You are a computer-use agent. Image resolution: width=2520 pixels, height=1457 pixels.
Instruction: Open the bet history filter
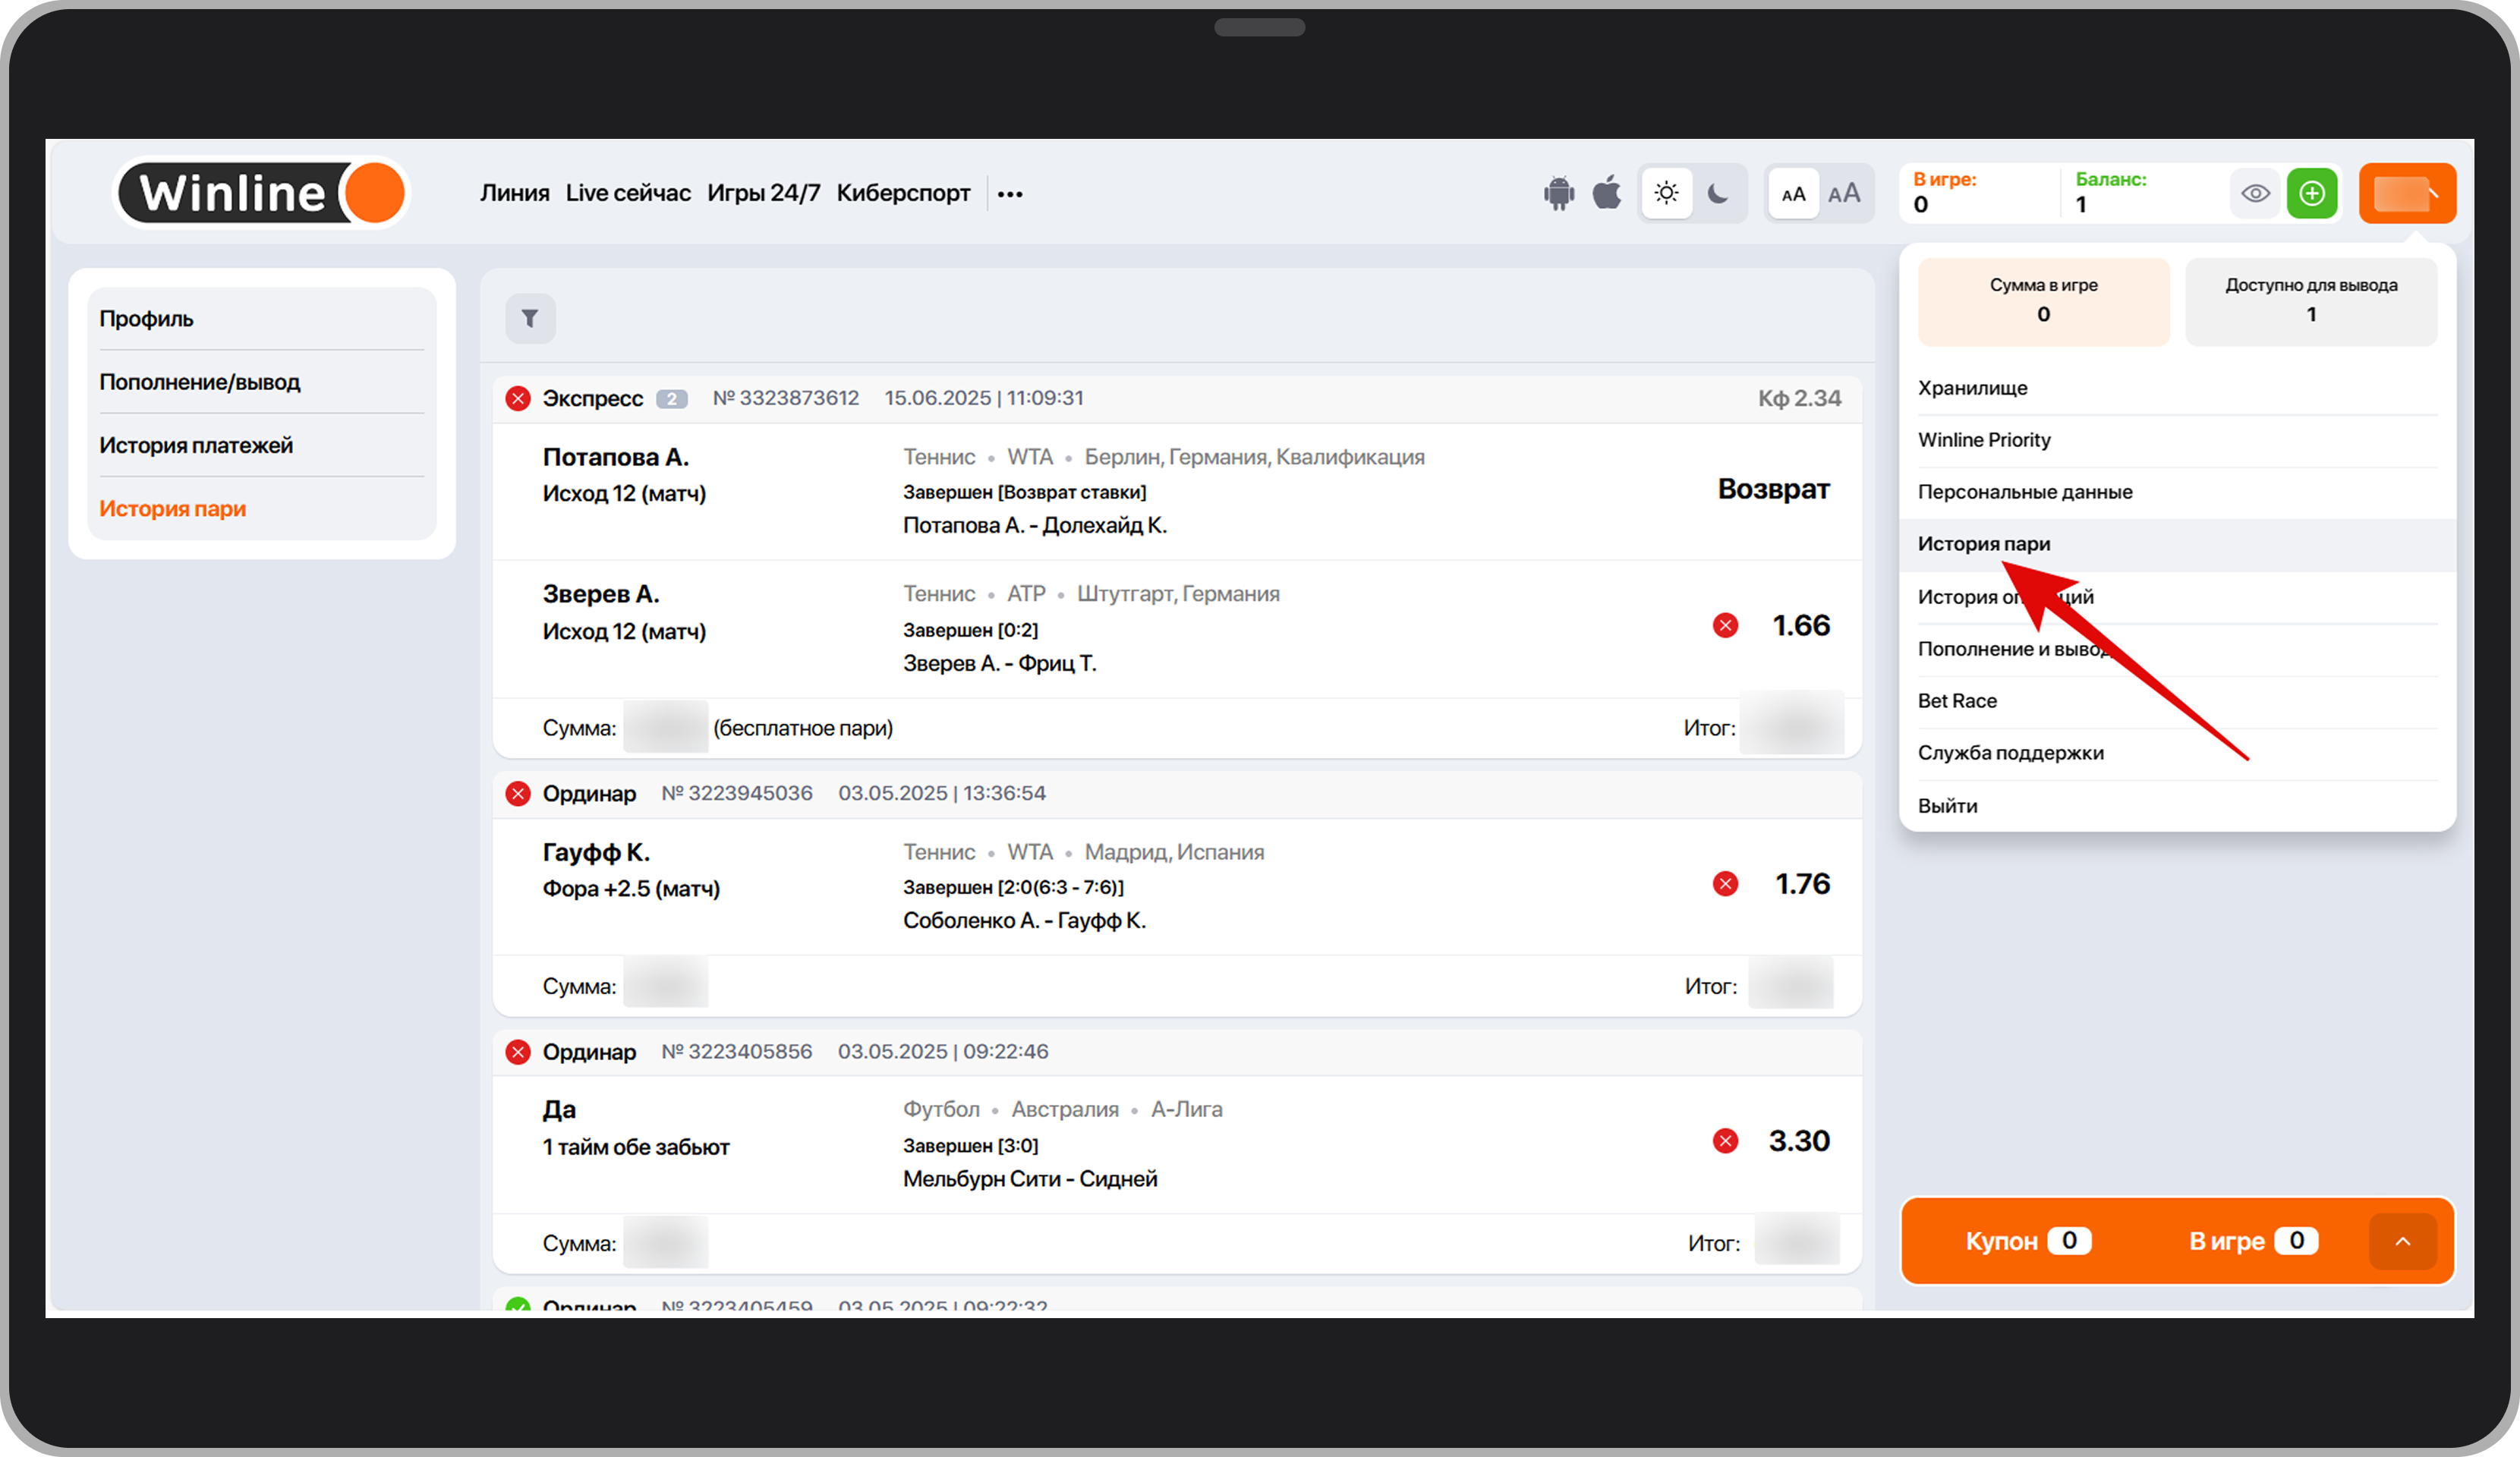[x=529, y=318]
